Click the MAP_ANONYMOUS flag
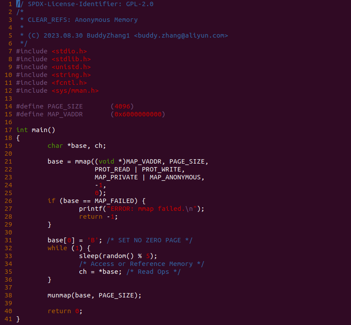The image size is (351, 325). [x=175, y=177]
